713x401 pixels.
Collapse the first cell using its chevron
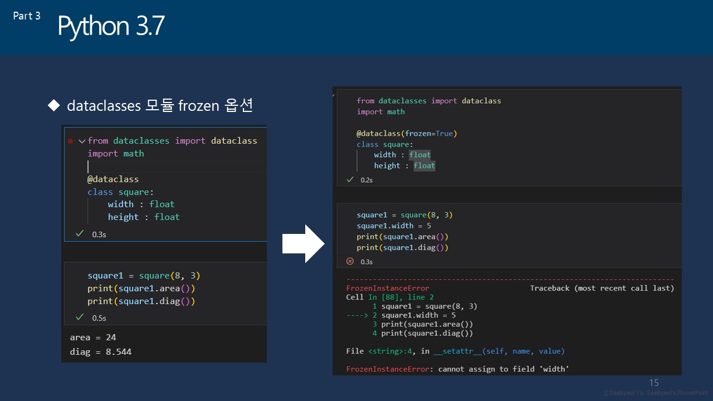[82, 141]
